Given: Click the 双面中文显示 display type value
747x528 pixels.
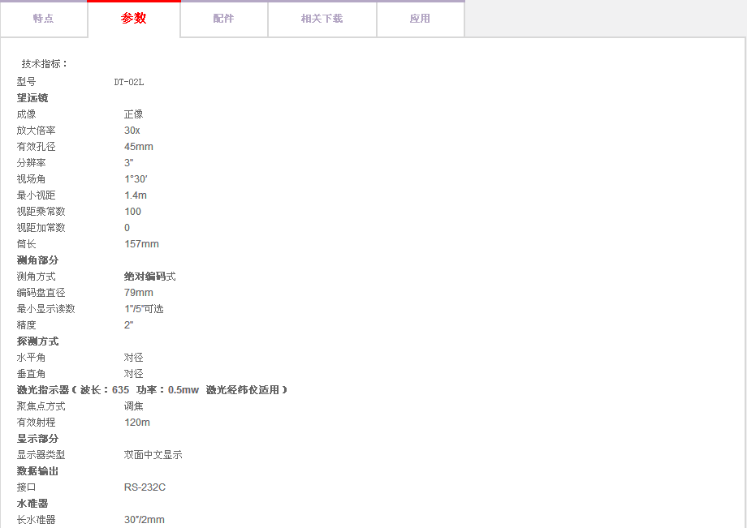Looking at the screenshot, I should click(x=153, y=455).
